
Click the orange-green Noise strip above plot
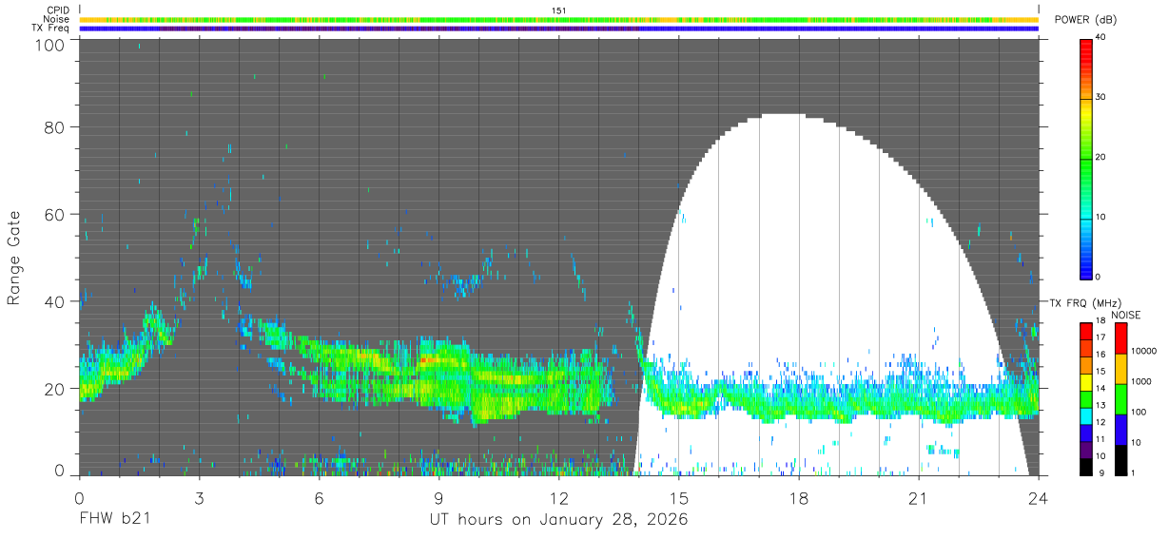[559, 19]
